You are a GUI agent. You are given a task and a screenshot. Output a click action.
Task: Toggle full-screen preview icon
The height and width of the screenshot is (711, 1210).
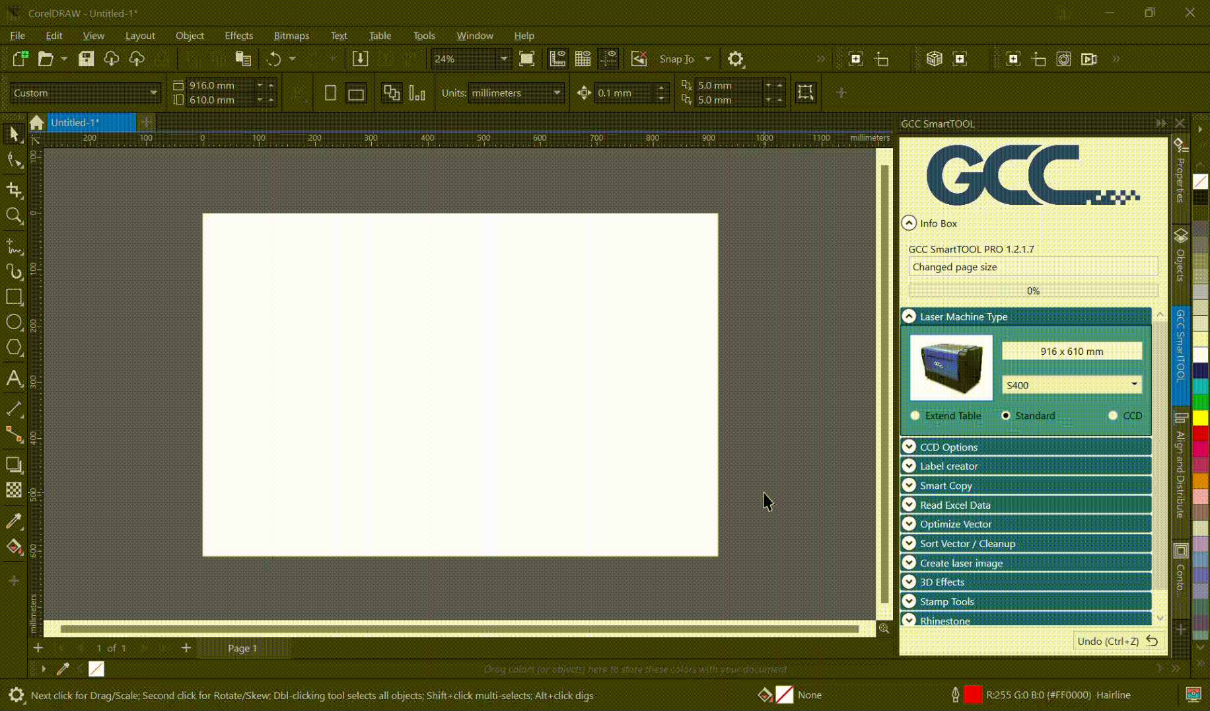526,59
